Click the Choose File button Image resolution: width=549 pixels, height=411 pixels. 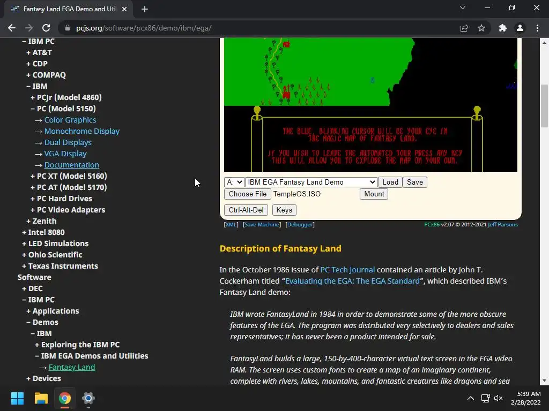[x=248, y=194]
